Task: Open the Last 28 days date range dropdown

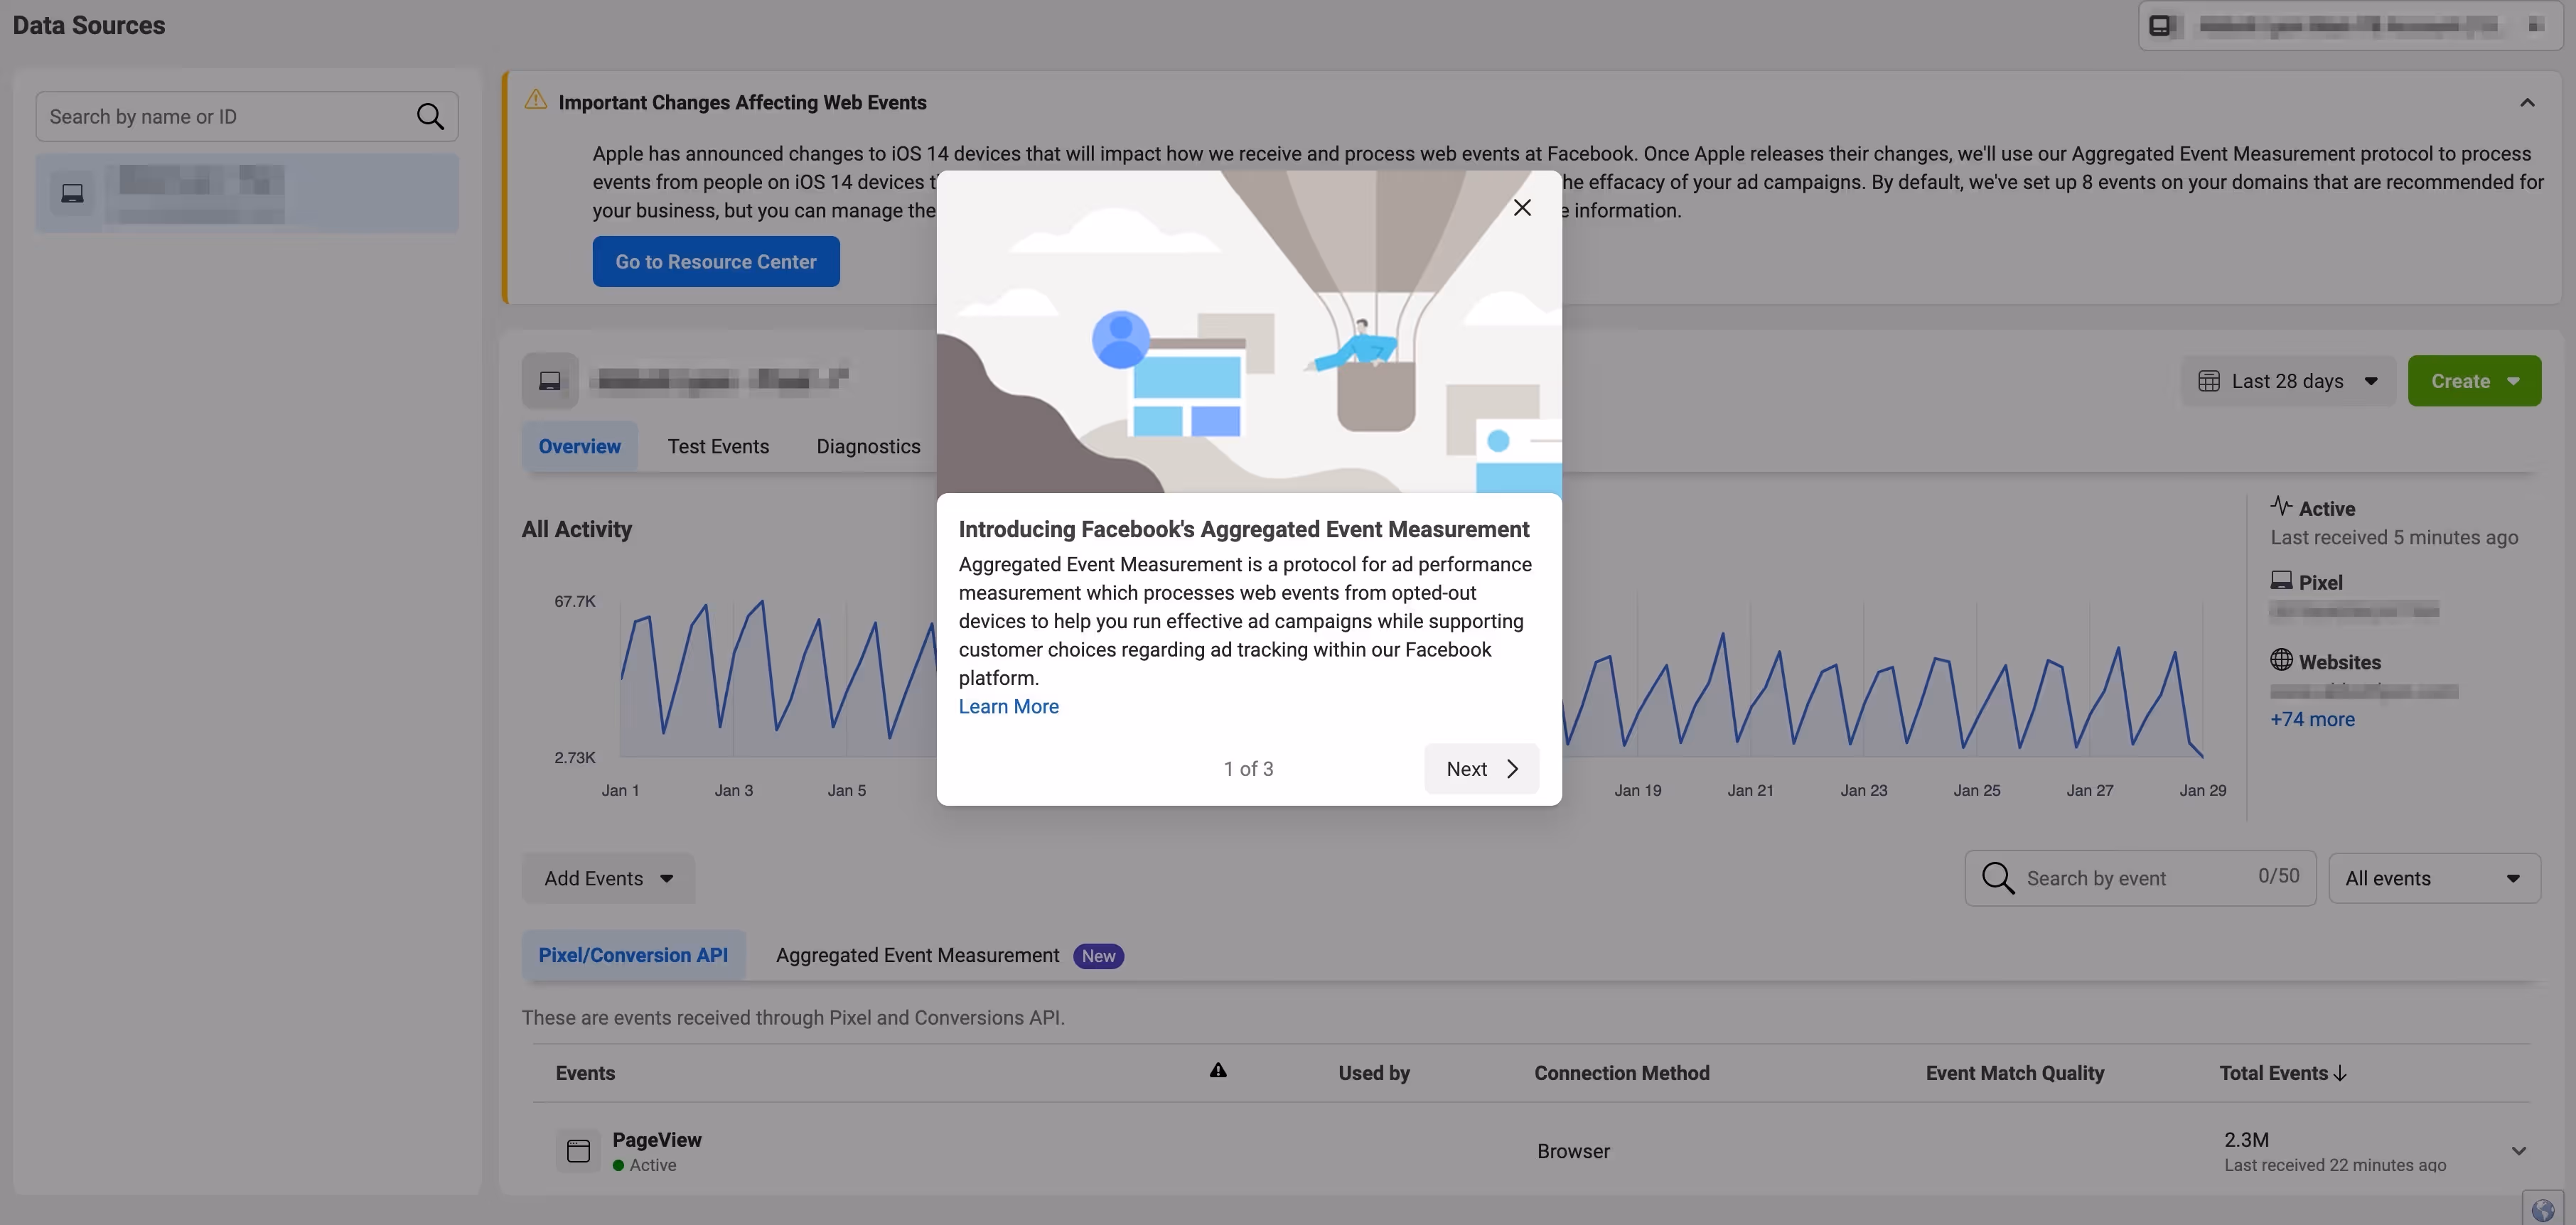Action: pos(2288,381)
